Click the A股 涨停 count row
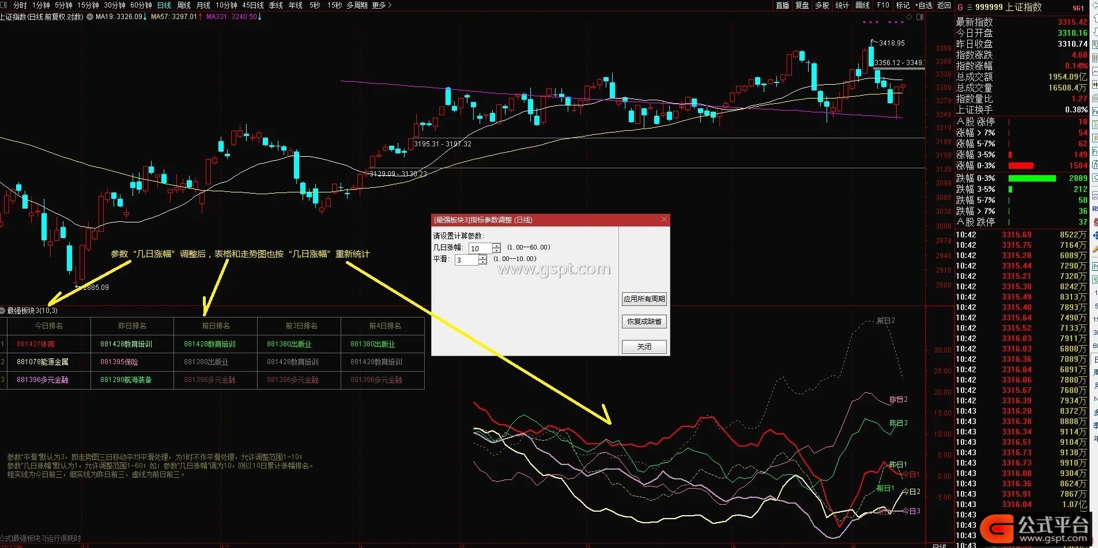This screenshot has width=1098, height=548. (1022, 122)
